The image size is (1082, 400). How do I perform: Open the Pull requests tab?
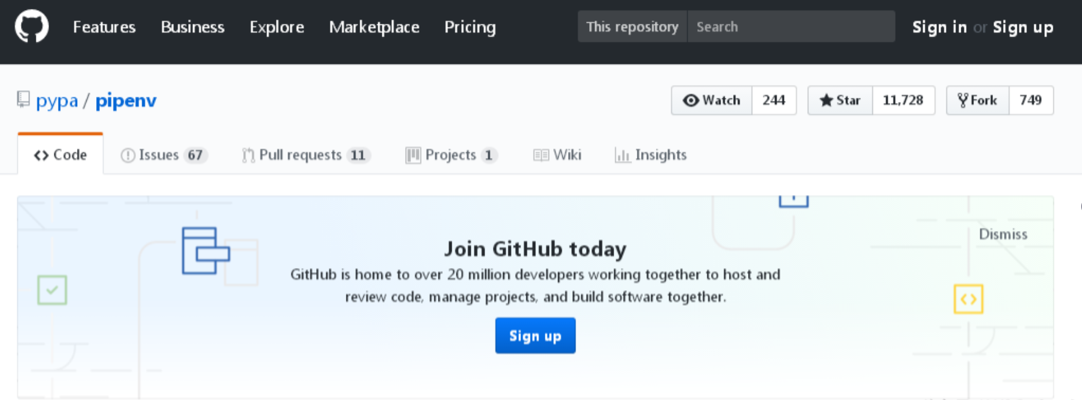(x=306, y=155)
